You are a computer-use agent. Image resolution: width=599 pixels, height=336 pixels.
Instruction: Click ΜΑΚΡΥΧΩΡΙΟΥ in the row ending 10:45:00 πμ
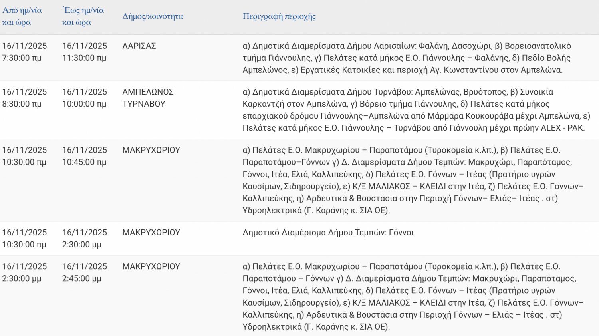click(x=151, y=150)
